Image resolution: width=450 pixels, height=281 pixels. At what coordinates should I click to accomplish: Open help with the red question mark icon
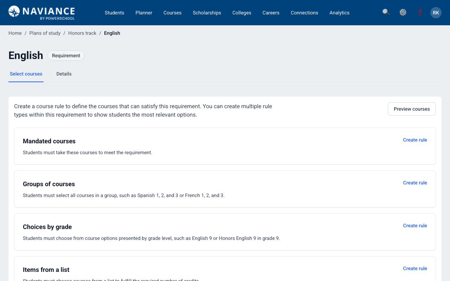pyautogui.click(x=419, y=12)
